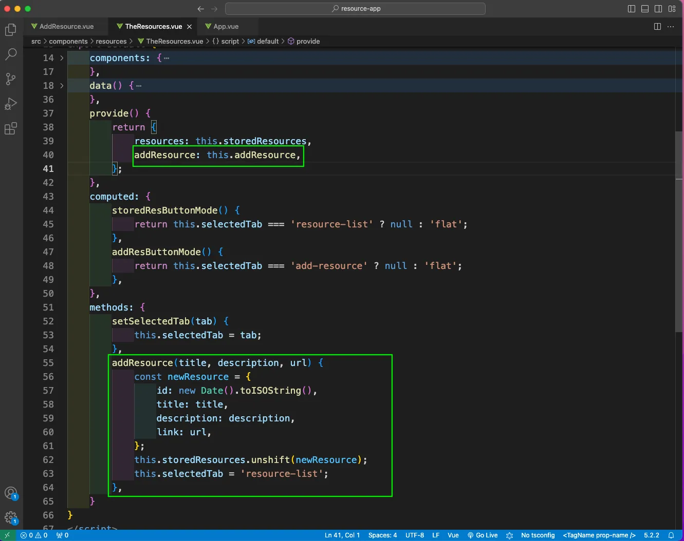The image size is (684, 541).
Task: Change encoding via UTF-8 status item
Action: tap(415, 535)
